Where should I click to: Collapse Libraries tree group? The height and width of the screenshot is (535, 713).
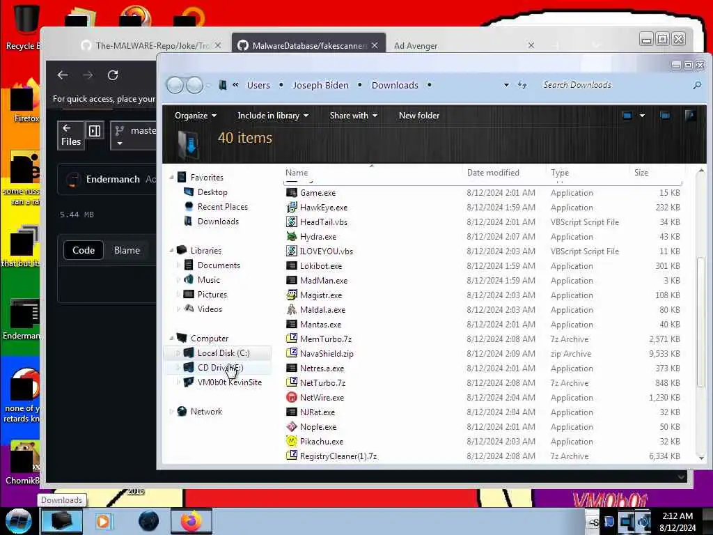[171, 250]
